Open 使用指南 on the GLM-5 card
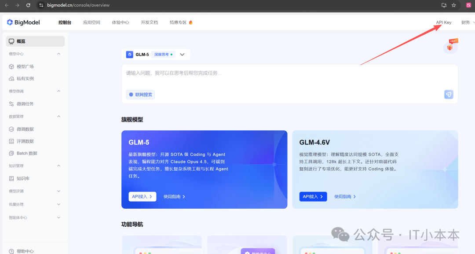The height and width of the screenshot is (254, 475). 174,197
